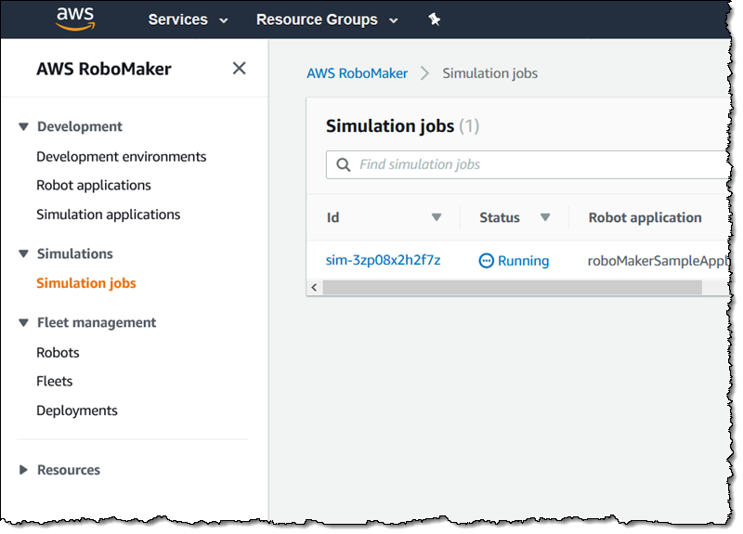The width and height of the screenshot is (743, 534).
Task: Open Development environments in sidebar
Action: [x=121, y=156]
